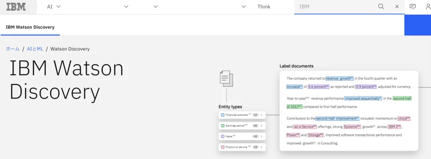Open the user profile icon

pos(428,7)
